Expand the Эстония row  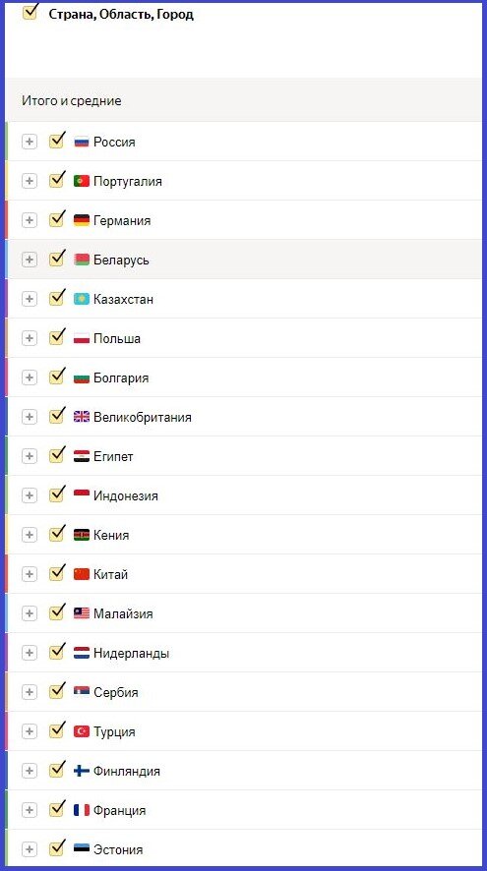coord(29,849)
